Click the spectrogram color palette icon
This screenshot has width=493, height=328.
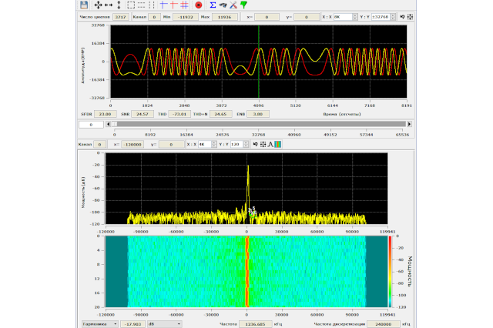coord(277,144)
